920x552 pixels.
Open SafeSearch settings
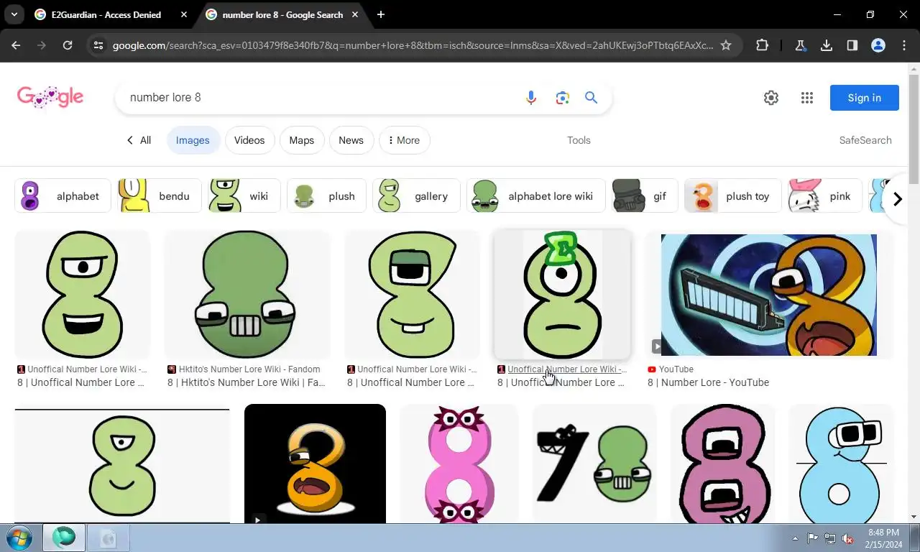865,140
